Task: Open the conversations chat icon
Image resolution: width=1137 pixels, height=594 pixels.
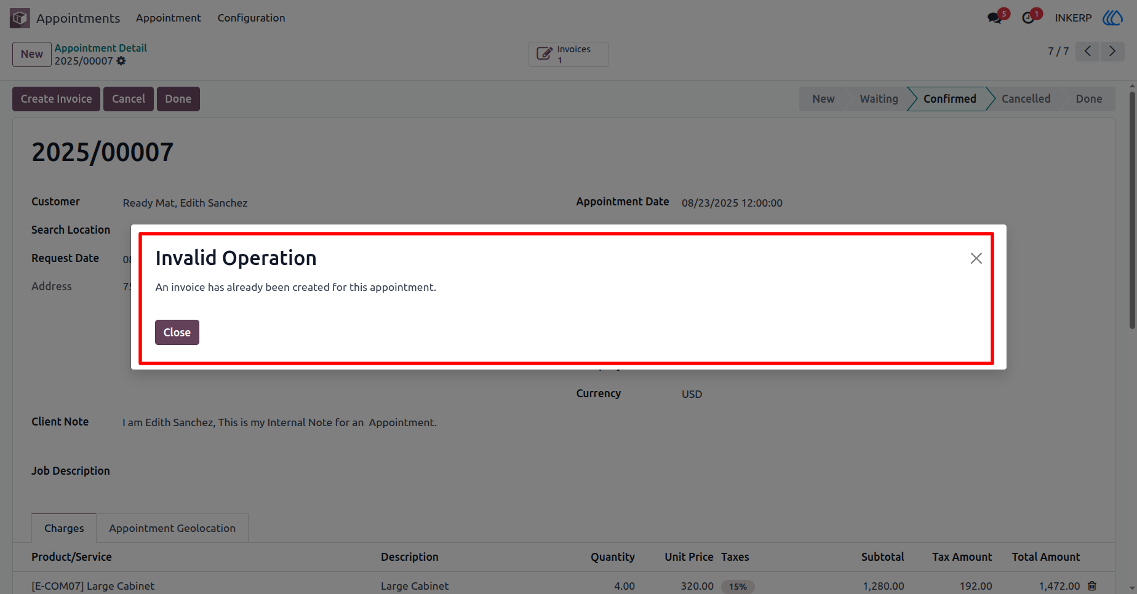Action: click(994, 18)
